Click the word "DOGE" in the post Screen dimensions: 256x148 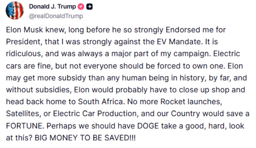point(148,126)
